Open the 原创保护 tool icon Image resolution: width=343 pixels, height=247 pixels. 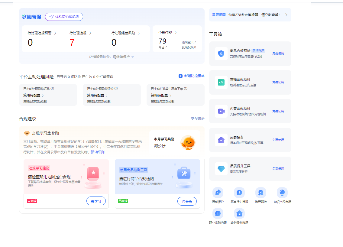(218, 193)
